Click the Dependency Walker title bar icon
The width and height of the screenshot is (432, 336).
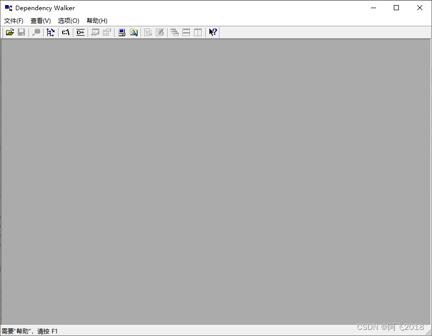coord(7,8)
